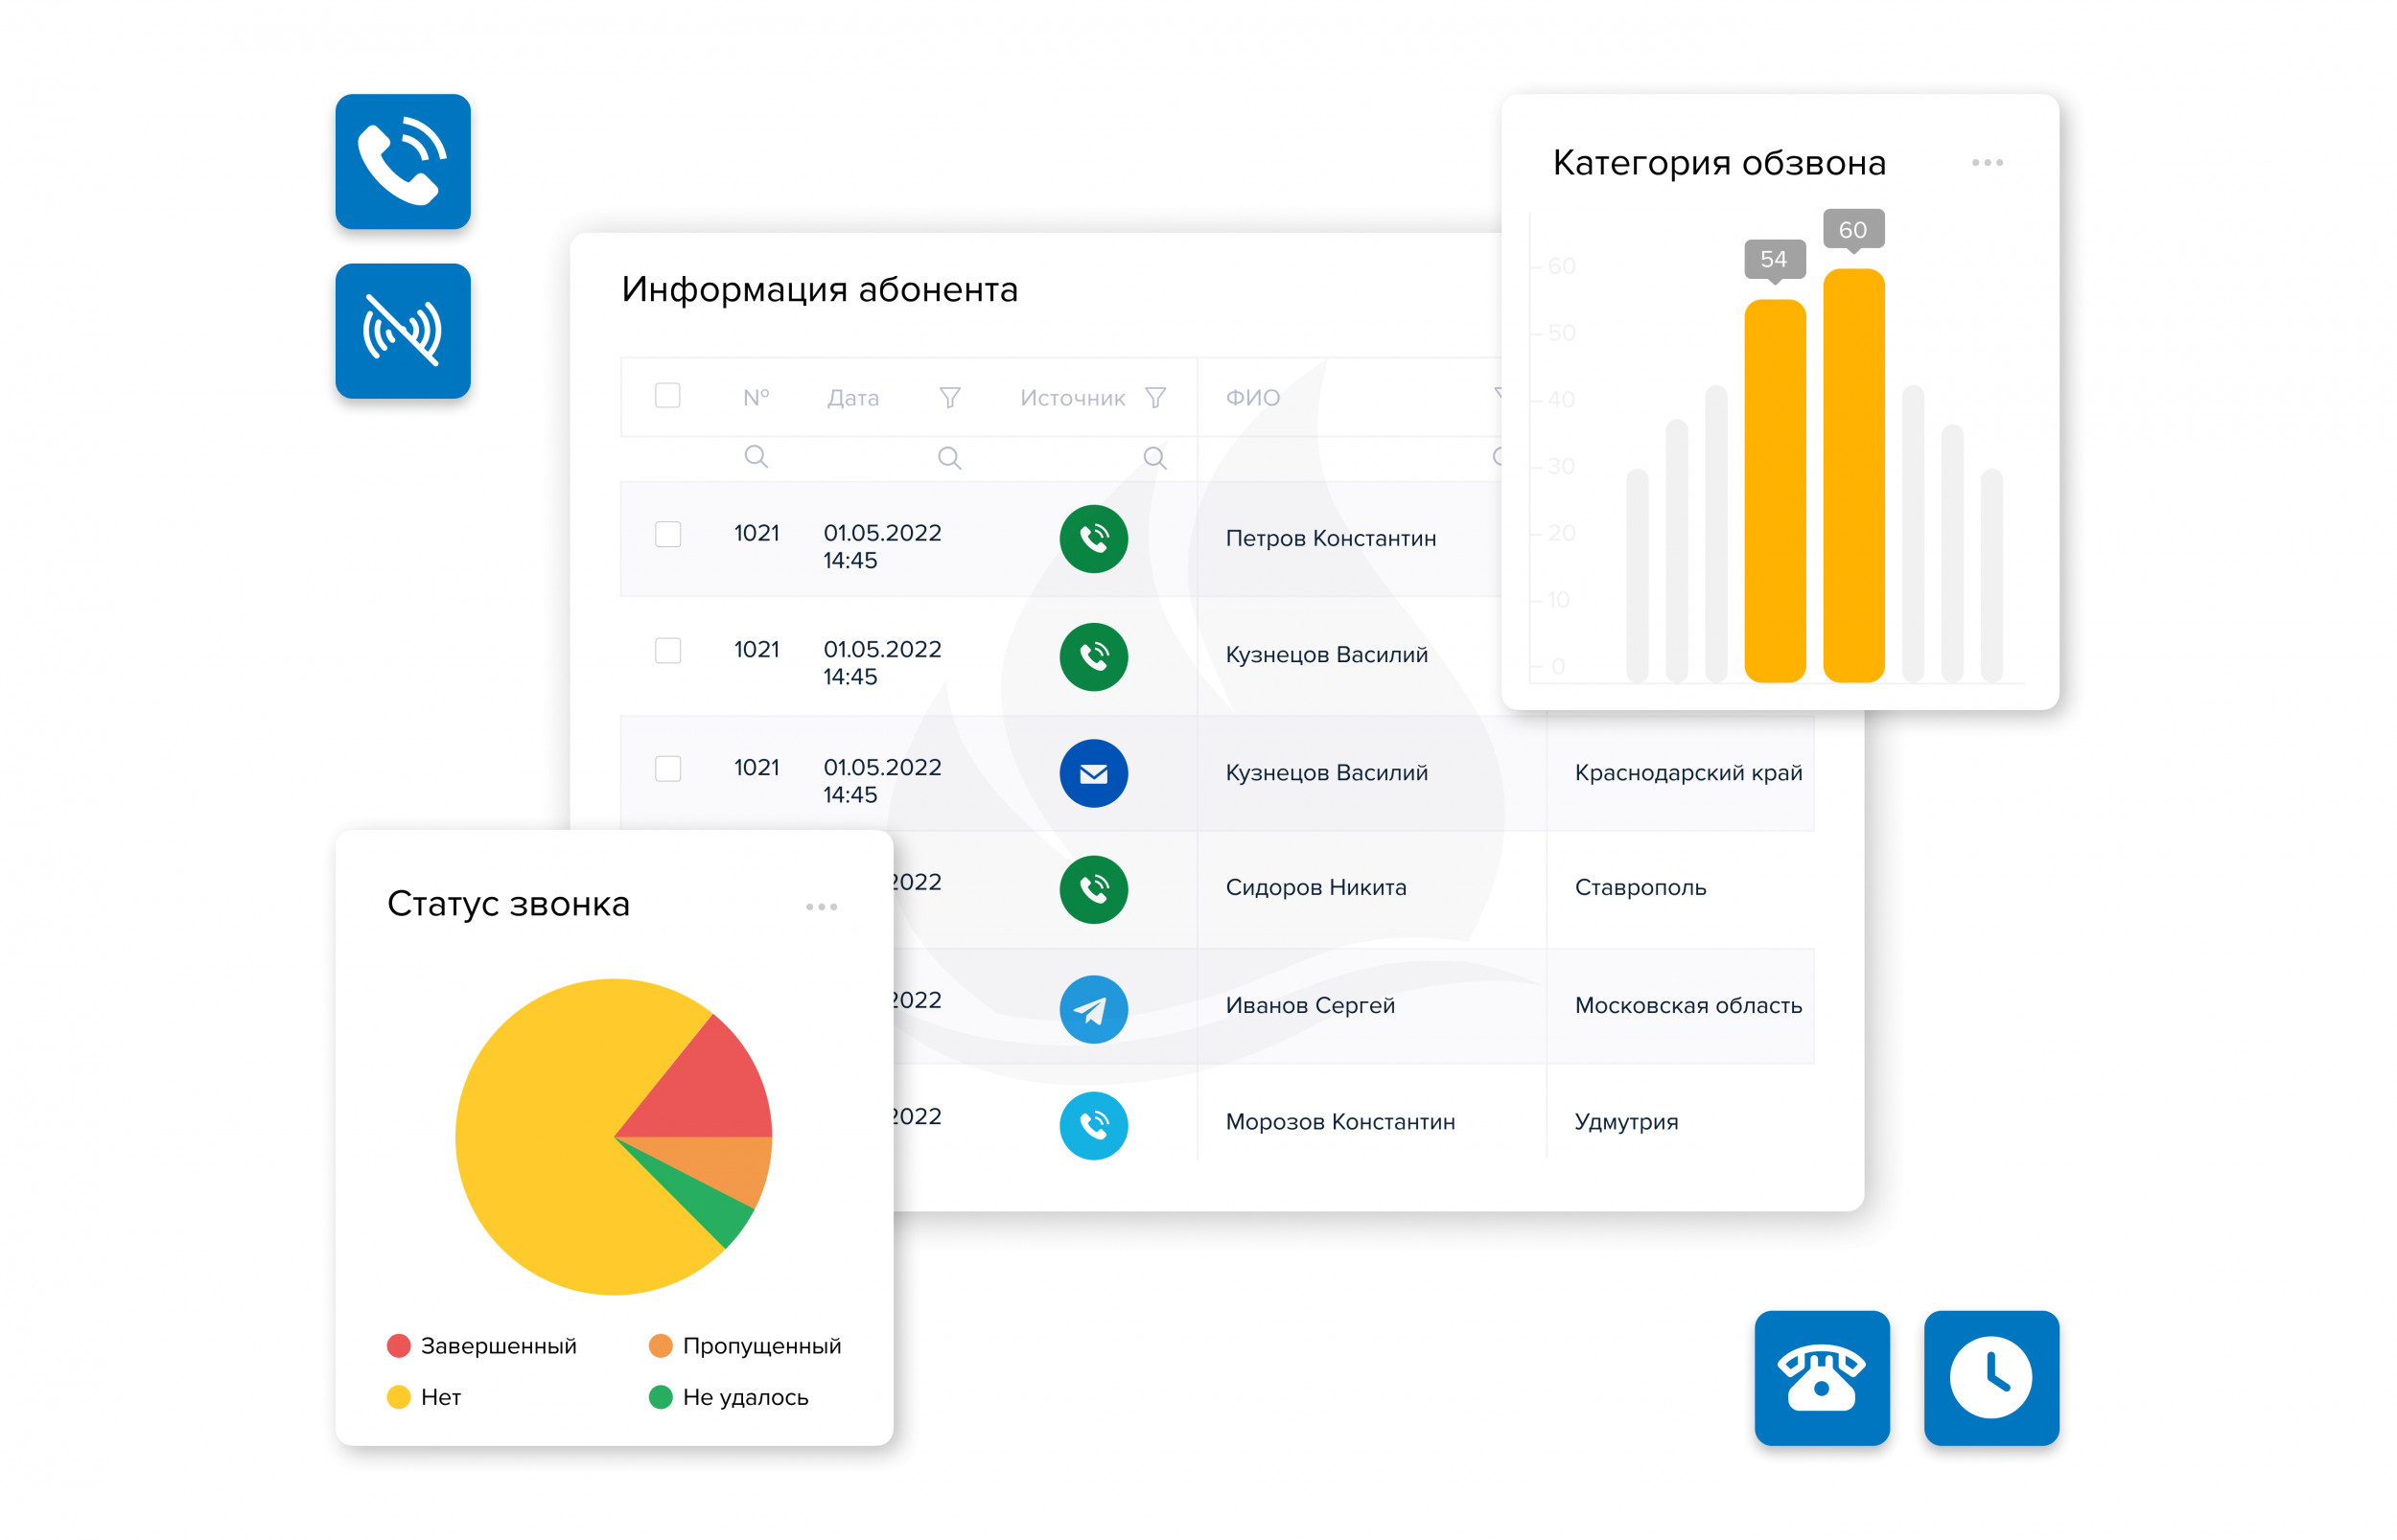Image resolution: width=2397 pixels, height=1540 pixels.
Task: Click the blue email source icon
Action: [x=1092, y=773]
